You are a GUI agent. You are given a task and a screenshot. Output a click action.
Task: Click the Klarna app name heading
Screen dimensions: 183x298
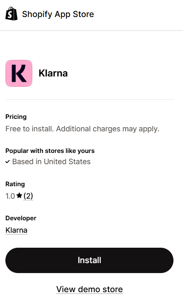53,74
